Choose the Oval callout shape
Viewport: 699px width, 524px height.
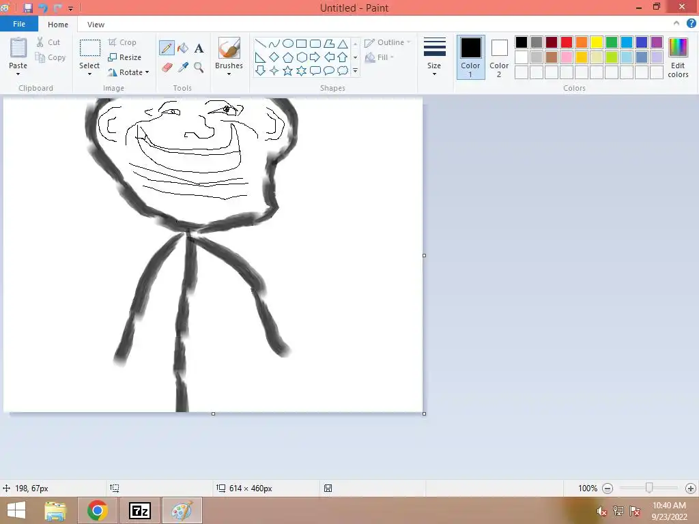329,70
